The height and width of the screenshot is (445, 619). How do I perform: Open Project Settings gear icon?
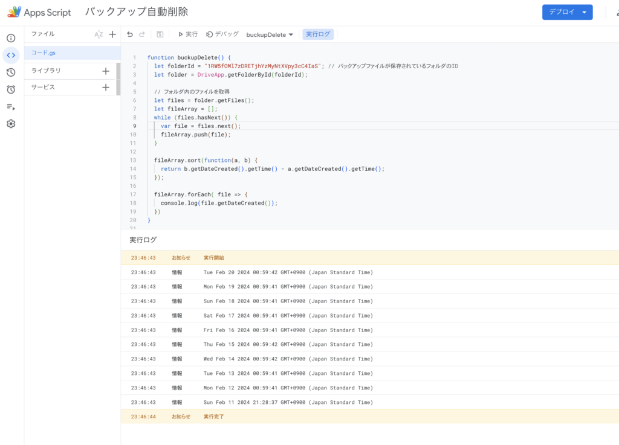(x=11, y=124)
